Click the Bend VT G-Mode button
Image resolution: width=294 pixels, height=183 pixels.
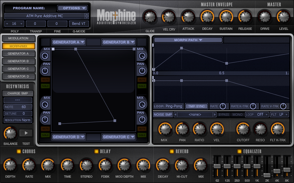click(79, 24)
